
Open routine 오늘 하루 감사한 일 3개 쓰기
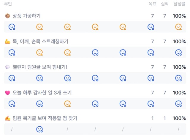click(42, 93)
